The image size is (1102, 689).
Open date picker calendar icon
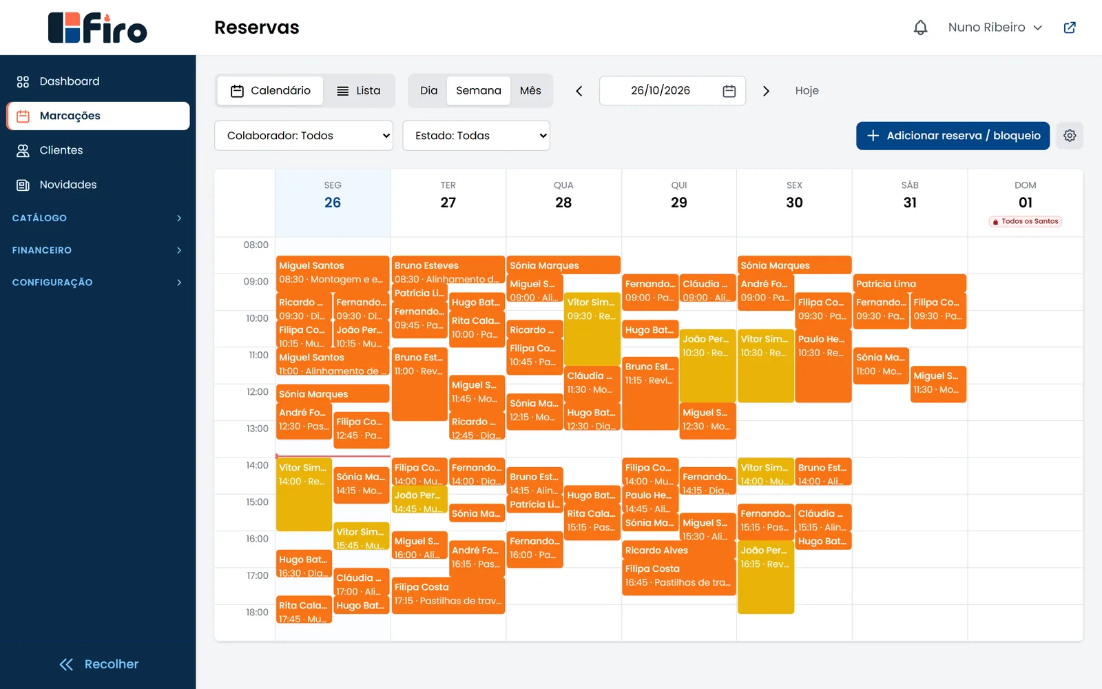[729, 91]
